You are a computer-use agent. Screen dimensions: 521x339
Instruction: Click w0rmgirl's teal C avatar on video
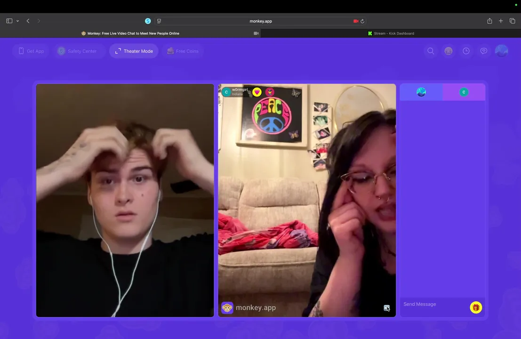(226, 92)
